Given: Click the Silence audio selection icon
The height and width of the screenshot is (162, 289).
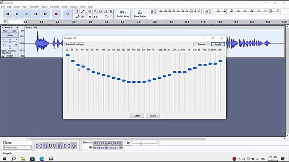Looking at the screenshot, I should pos(95,17).
